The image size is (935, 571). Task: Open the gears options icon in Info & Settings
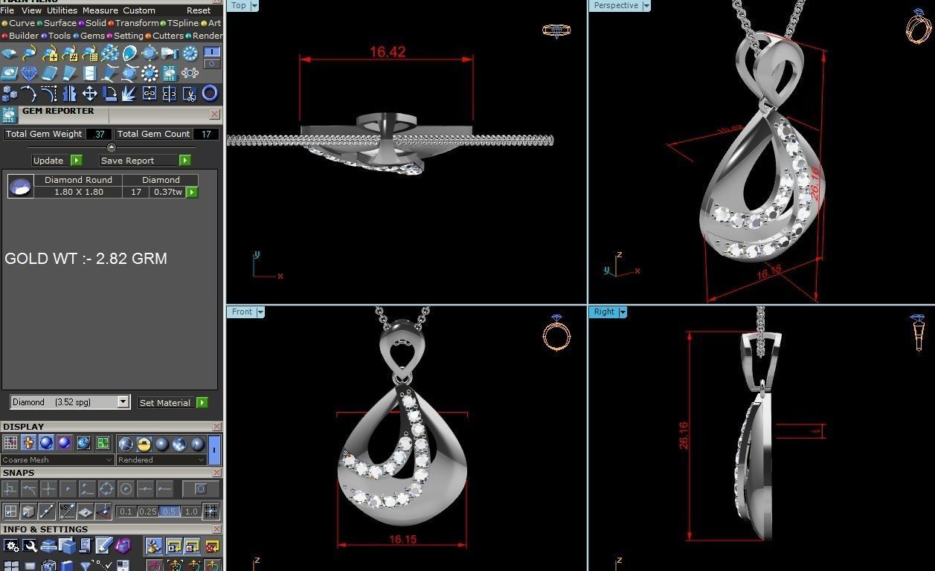tap(11, 546)
